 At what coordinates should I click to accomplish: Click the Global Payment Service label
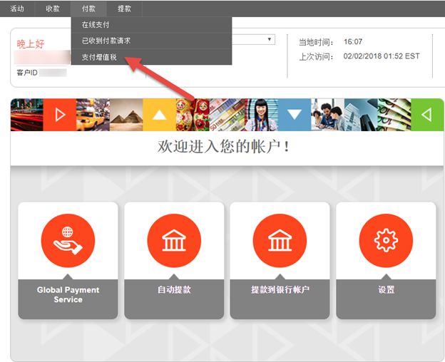coord(68,294)
